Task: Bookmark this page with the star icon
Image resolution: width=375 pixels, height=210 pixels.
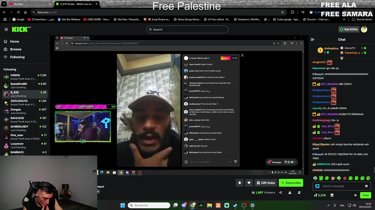Action: pos(282,12)
